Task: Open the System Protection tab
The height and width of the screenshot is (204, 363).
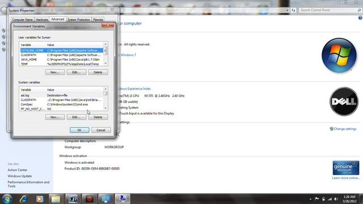Action: (x=79, y=20)
